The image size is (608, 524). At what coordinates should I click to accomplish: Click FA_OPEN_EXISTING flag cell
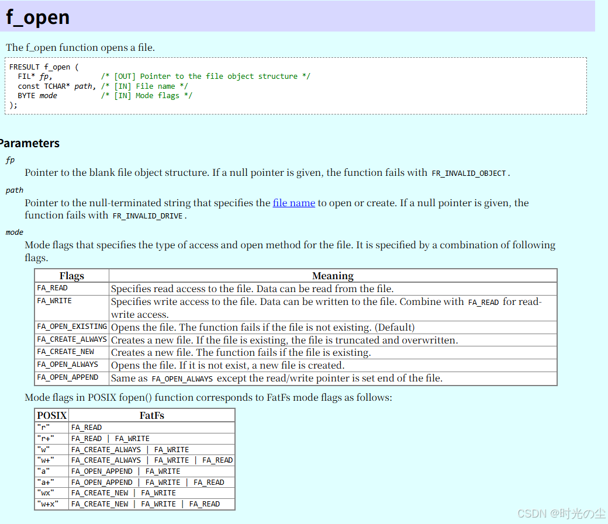[72, 327]
